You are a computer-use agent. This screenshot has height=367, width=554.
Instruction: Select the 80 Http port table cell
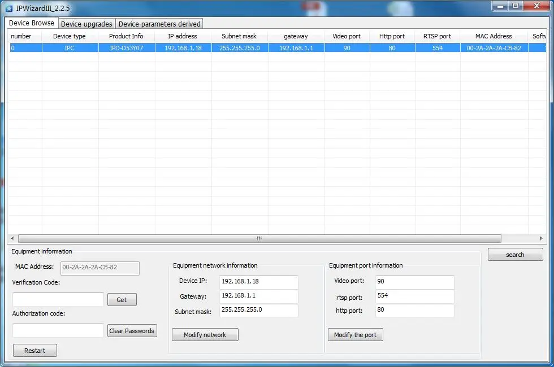(x=392, y=47)
